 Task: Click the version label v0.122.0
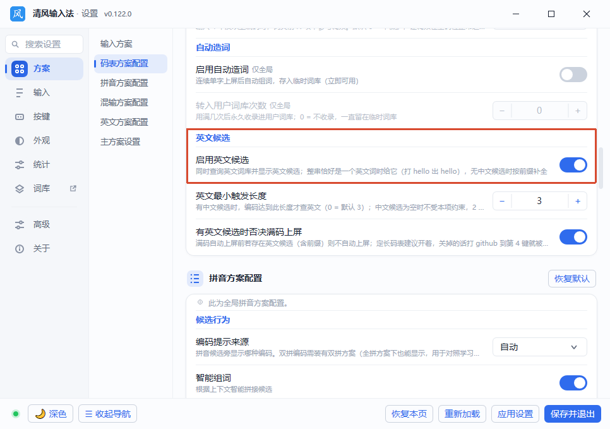tap(118, 14)
